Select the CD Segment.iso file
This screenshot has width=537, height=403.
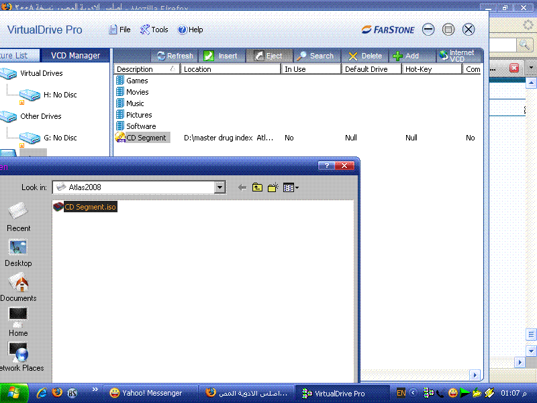(85, 207)
